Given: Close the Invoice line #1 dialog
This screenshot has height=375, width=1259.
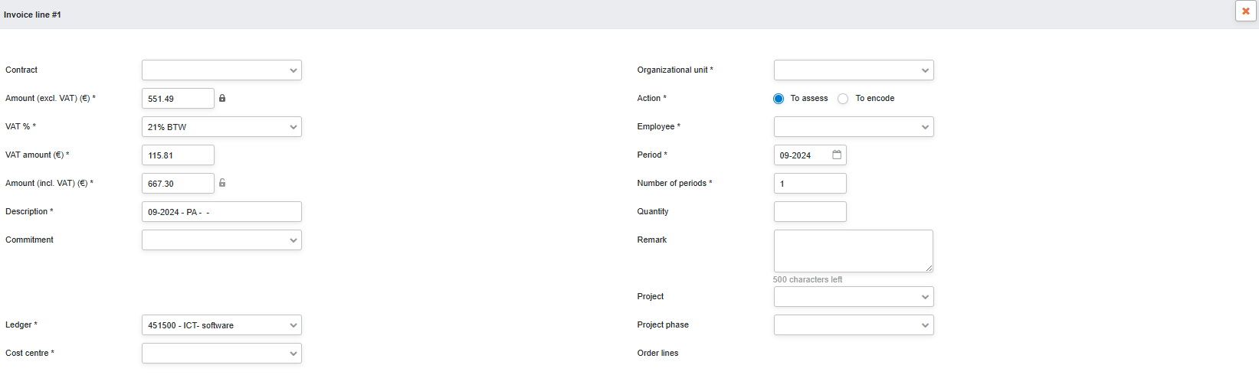Looking at the screenshot, I should point(1246,11).
